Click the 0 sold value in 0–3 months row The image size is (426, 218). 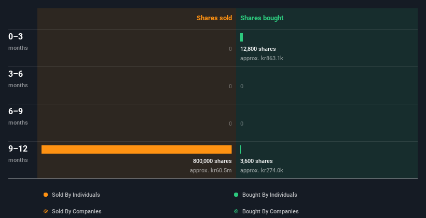(x=230, y=49)
